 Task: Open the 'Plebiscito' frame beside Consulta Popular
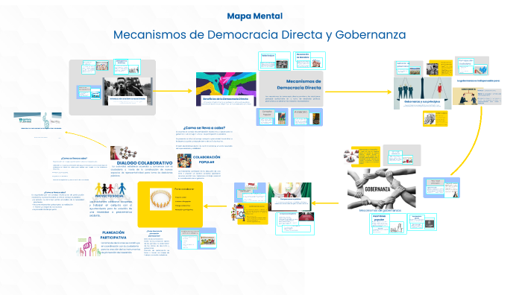tap(306, 117)
